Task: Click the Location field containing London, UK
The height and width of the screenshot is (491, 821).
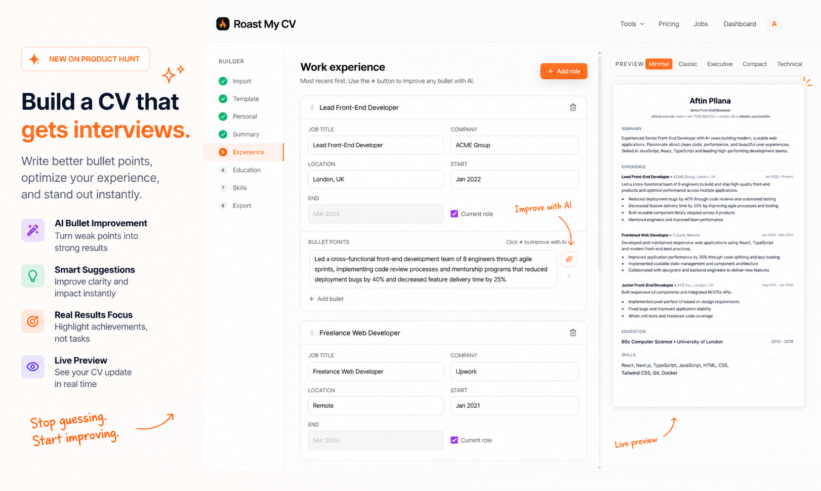Action: click(x=376, y=179)
